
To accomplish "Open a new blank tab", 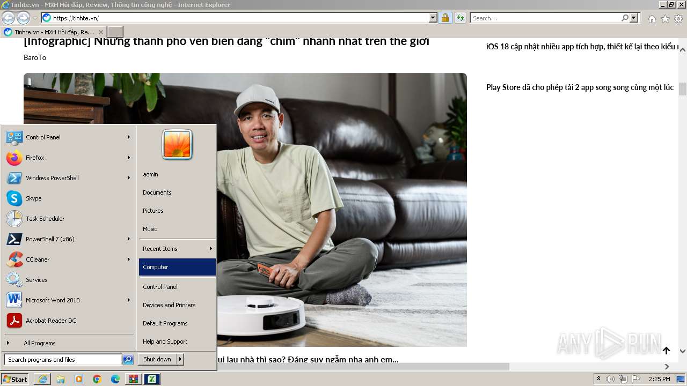I will (x=115, y=32).
